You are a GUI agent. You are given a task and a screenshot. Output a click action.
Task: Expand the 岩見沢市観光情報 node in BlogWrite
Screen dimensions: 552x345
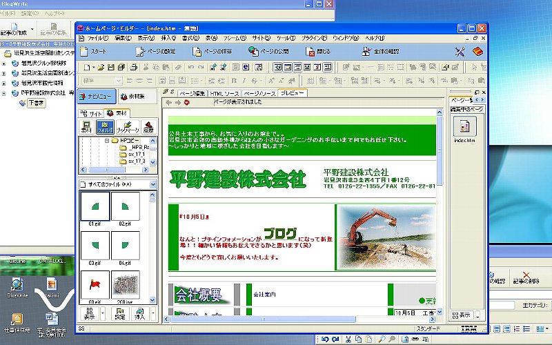4,83
